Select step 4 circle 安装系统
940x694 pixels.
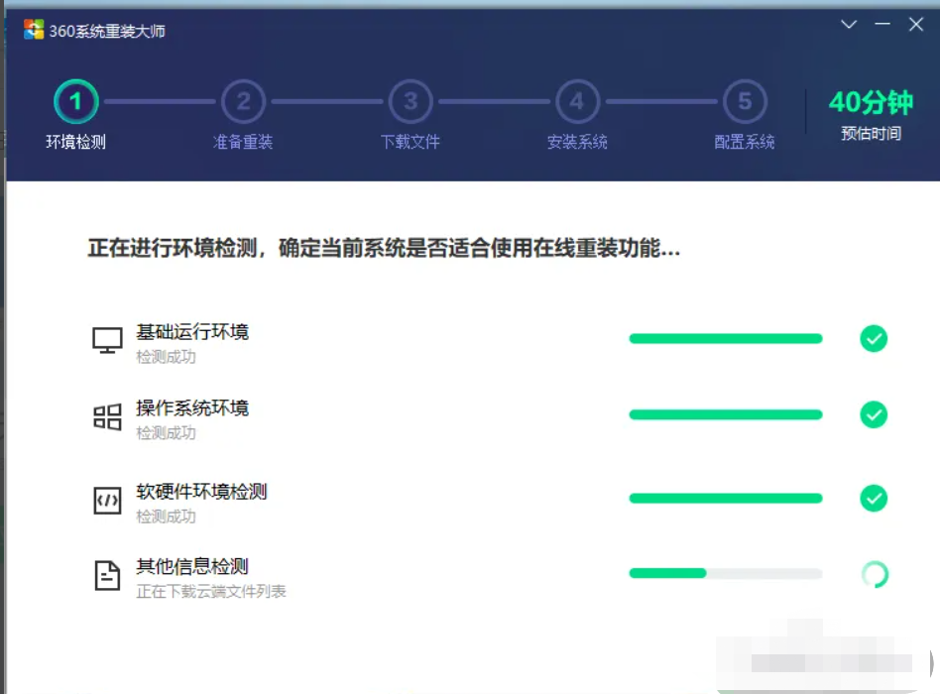point(577,101)
